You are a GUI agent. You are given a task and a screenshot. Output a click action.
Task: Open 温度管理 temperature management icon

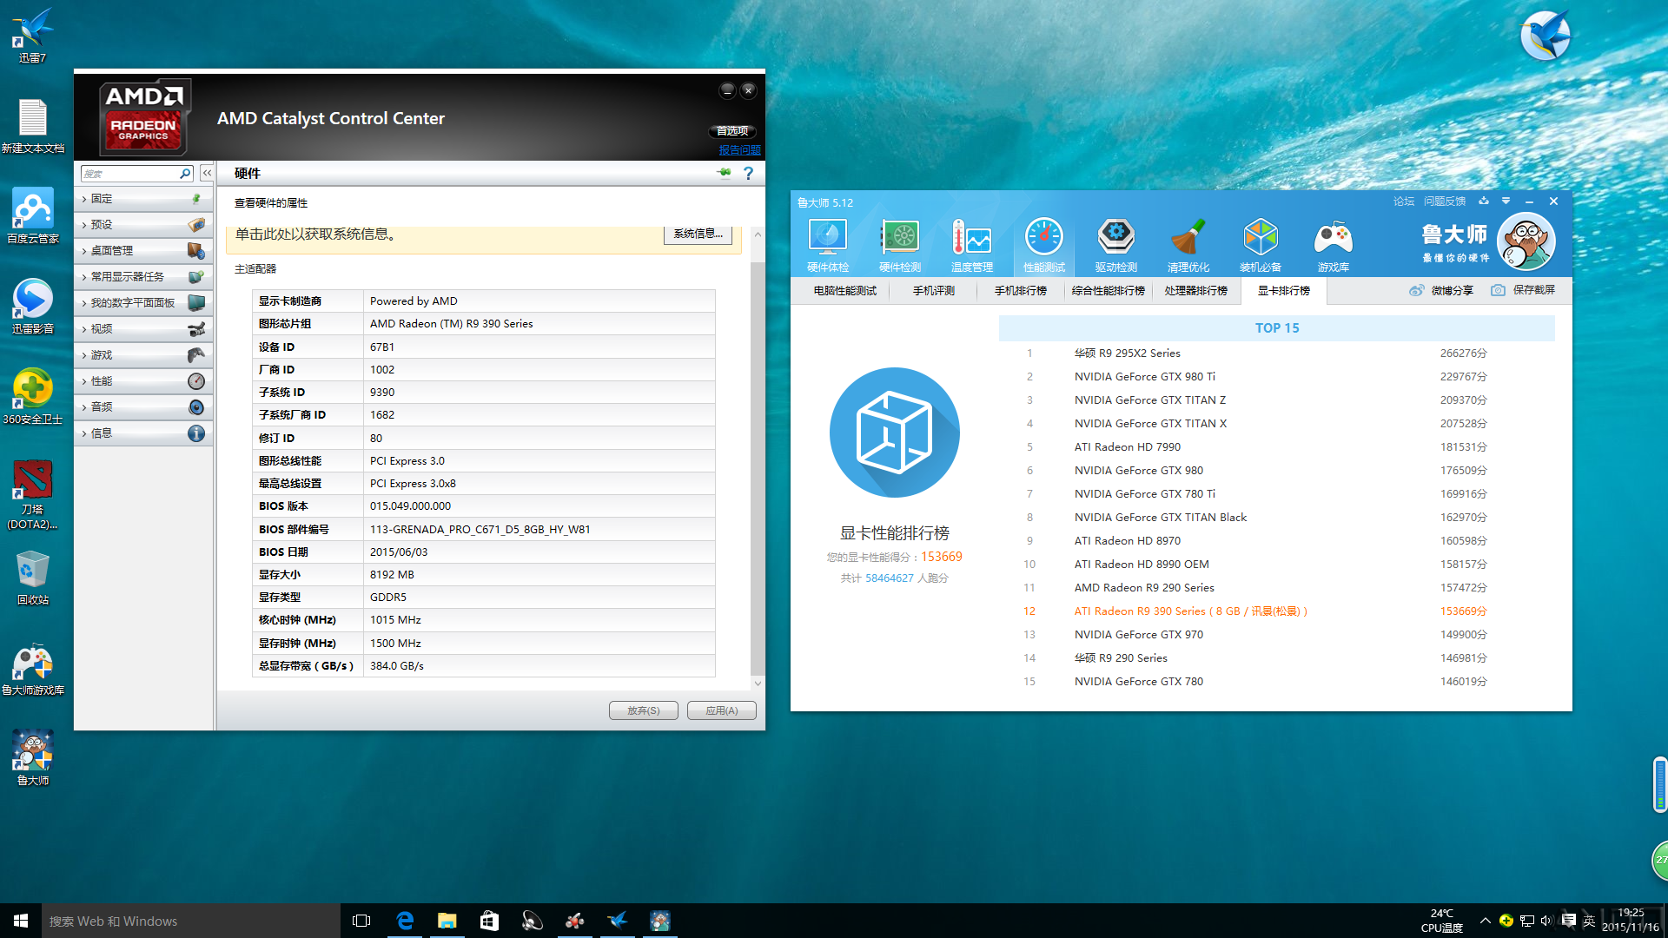(x=971, y=245)
